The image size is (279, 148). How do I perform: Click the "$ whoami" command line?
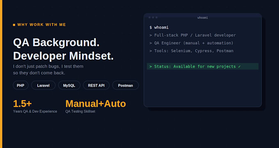159,27
